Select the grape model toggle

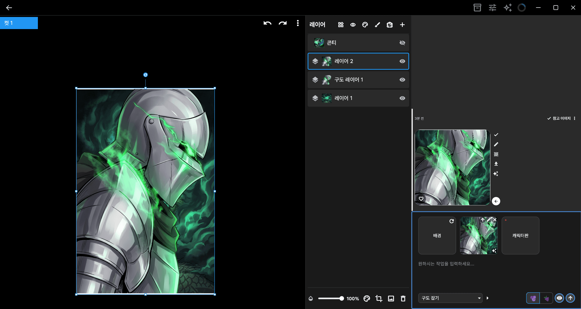546,298
